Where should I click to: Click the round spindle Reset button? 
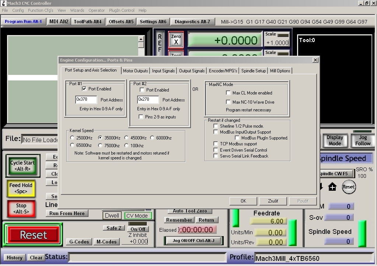tap(348, 187)
